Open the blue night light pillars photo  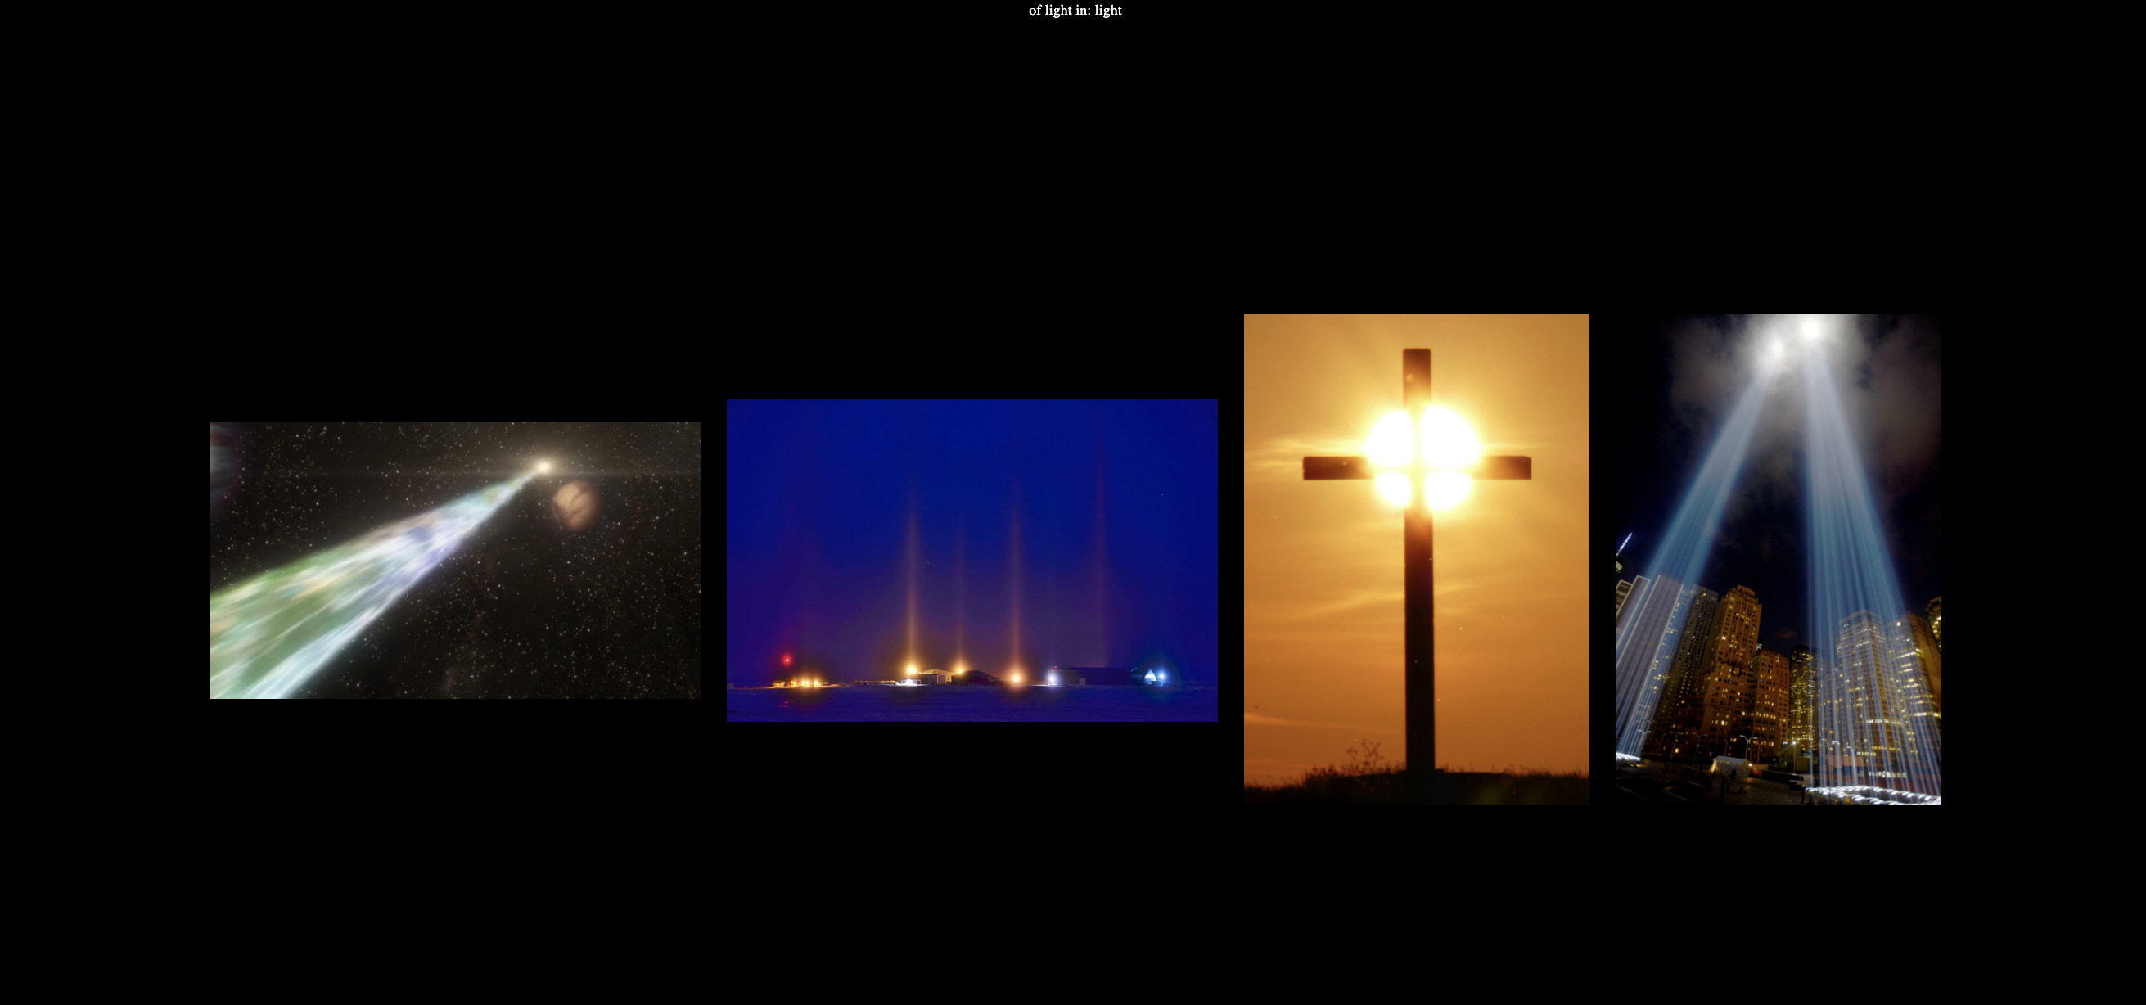pyautogui.click(x=972, y=560)
